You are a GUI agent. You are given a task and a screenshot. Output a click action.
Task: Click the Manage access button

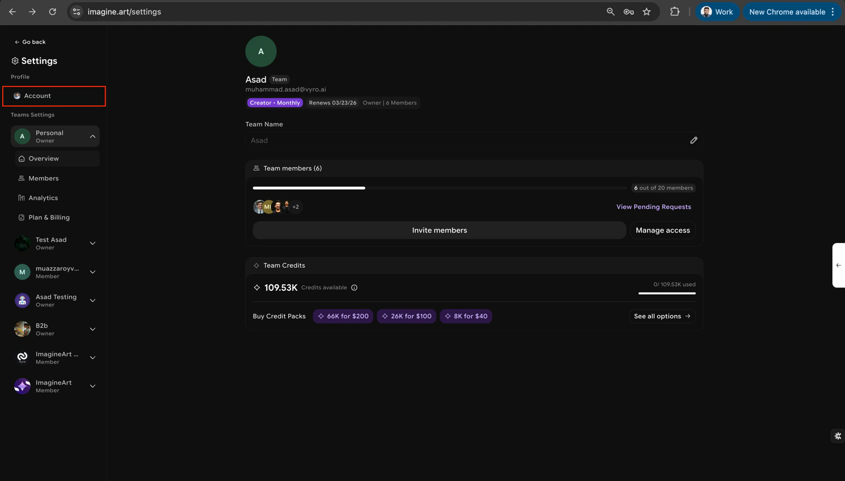click(662, 230)
